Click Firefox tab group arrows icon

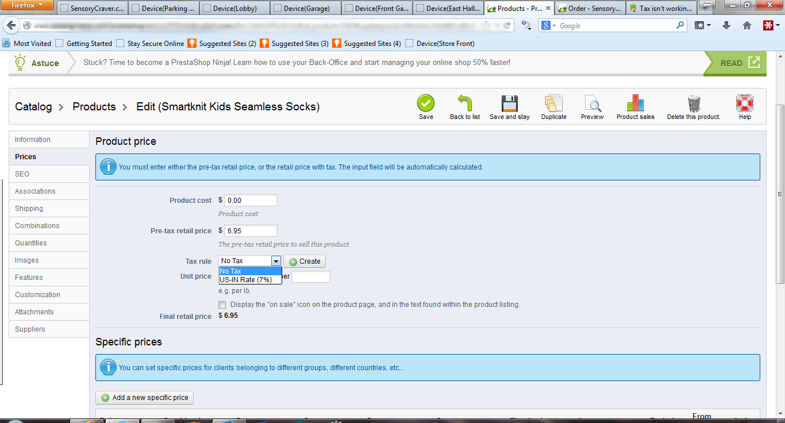707,6
